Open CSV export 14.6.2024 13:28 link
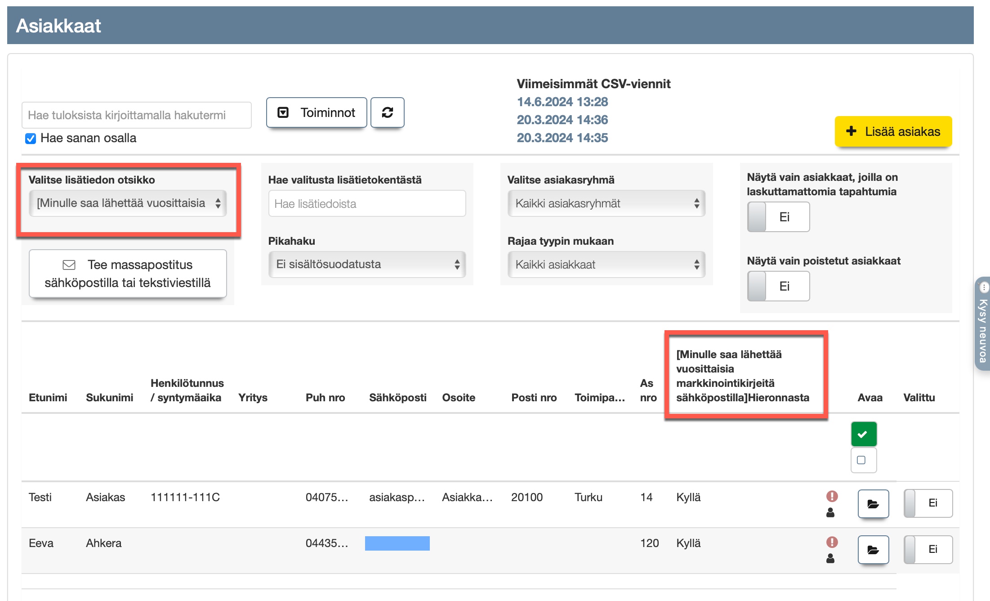 pos(562,102)
